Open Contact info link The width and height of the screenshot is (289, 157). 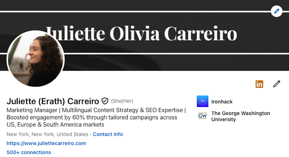point(108,134)
